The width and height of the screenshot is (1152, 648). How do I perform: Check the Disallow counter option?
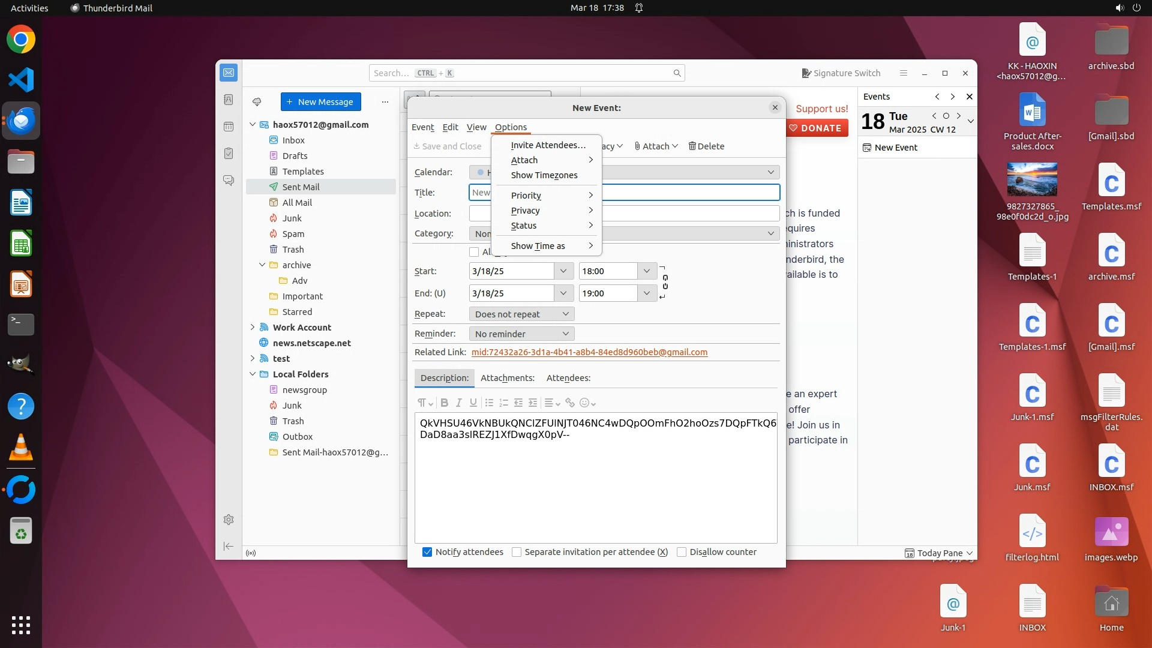pyautogui.click(x=682, y=552)
